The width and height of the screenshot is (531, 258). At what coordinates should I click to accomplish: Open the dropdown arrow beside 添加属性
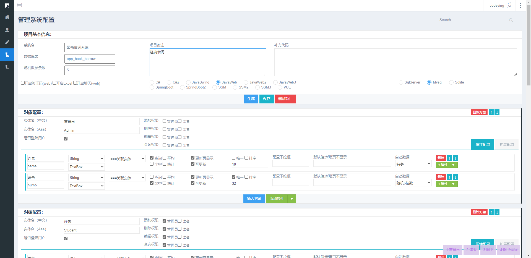click(x=292, y=199)
